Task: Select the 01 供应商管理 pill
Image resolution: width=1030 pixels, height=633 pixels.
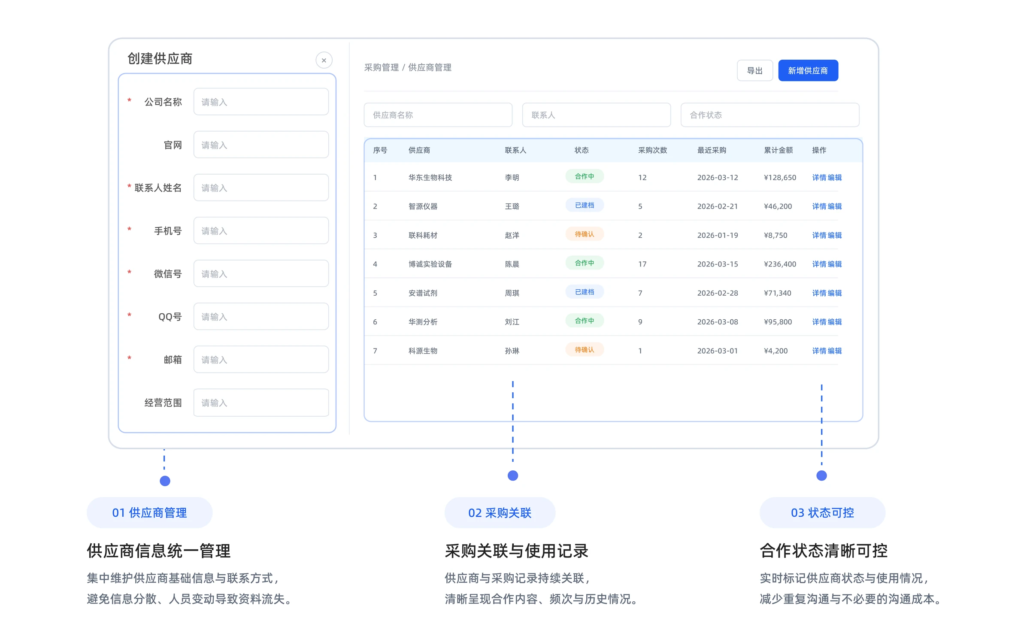Action: pos(149,512)
